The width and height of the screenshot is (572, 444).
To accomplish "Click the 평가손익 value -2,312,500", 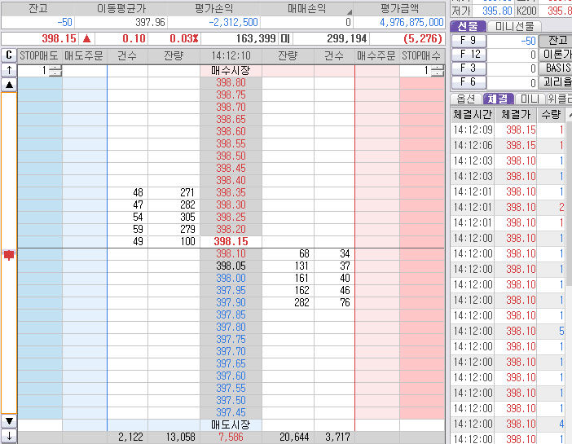I will point(234,22).
